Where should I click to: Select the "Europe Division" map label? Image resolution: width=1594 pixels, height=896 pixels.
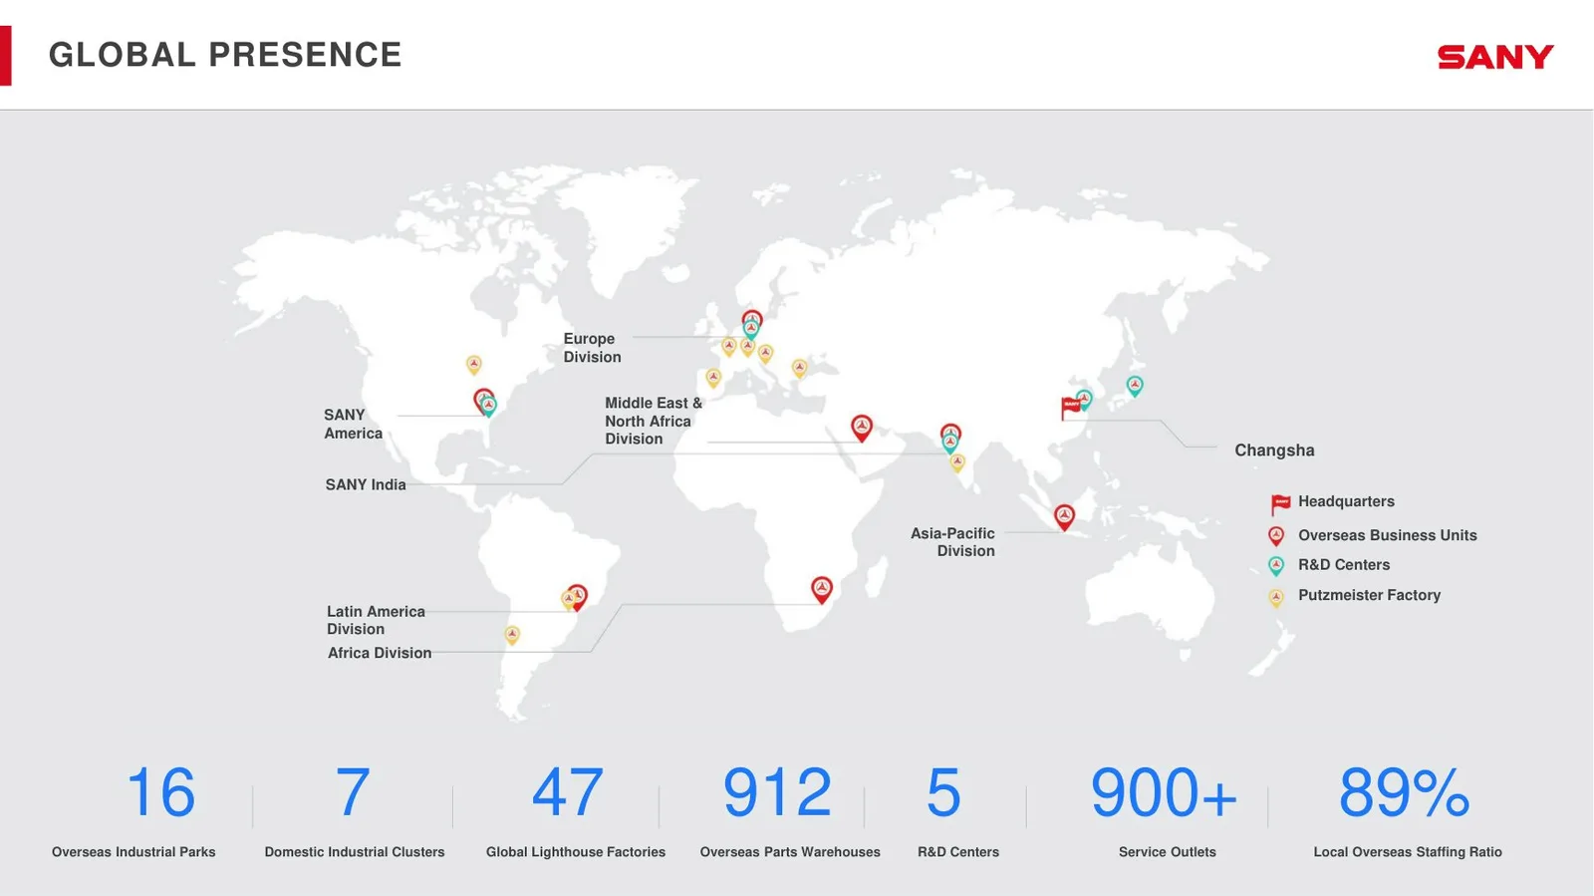click(x=592, y=348)
